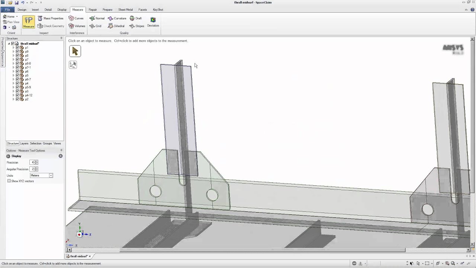The height and width of the screenshot is (268, 476).
Task: Show Stripes quality analysis
Action: 137,26
